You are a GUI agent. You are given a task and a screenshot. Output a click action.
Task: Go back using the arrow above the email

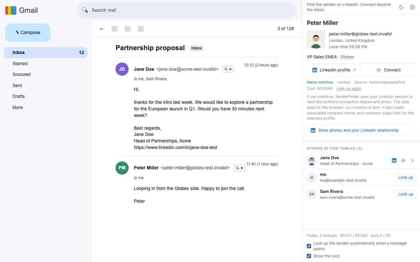(x=102, y=29)
